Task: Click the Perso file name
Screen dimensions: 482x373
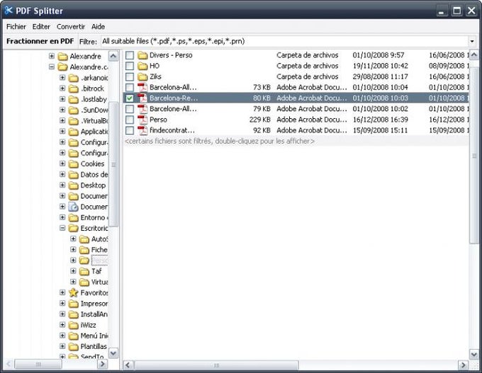Action: tap(158, 120)
